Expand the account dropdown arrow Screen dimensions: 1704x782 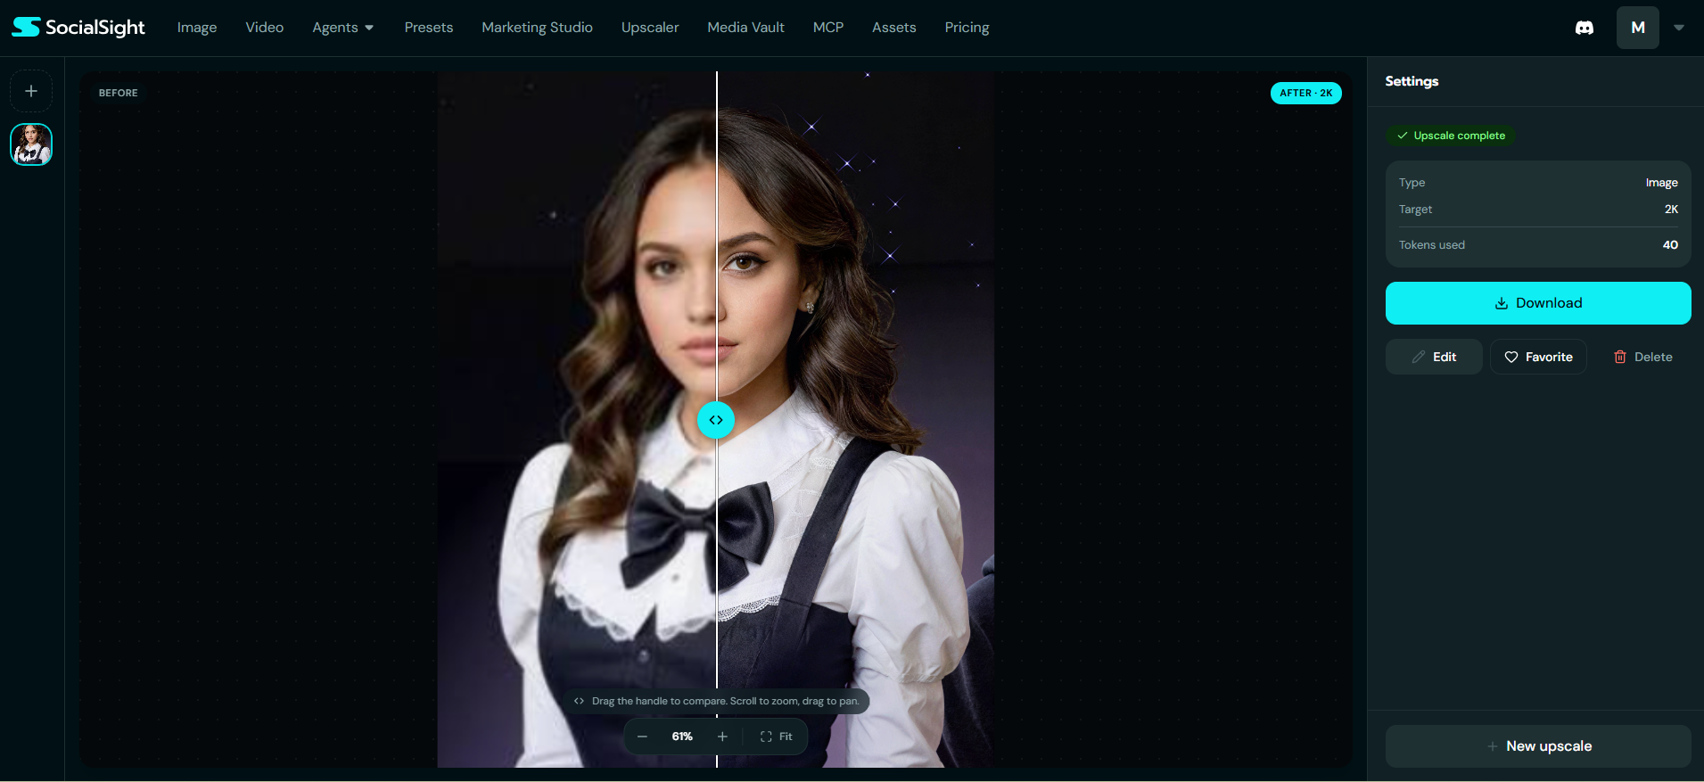(x=1679, y=28)
